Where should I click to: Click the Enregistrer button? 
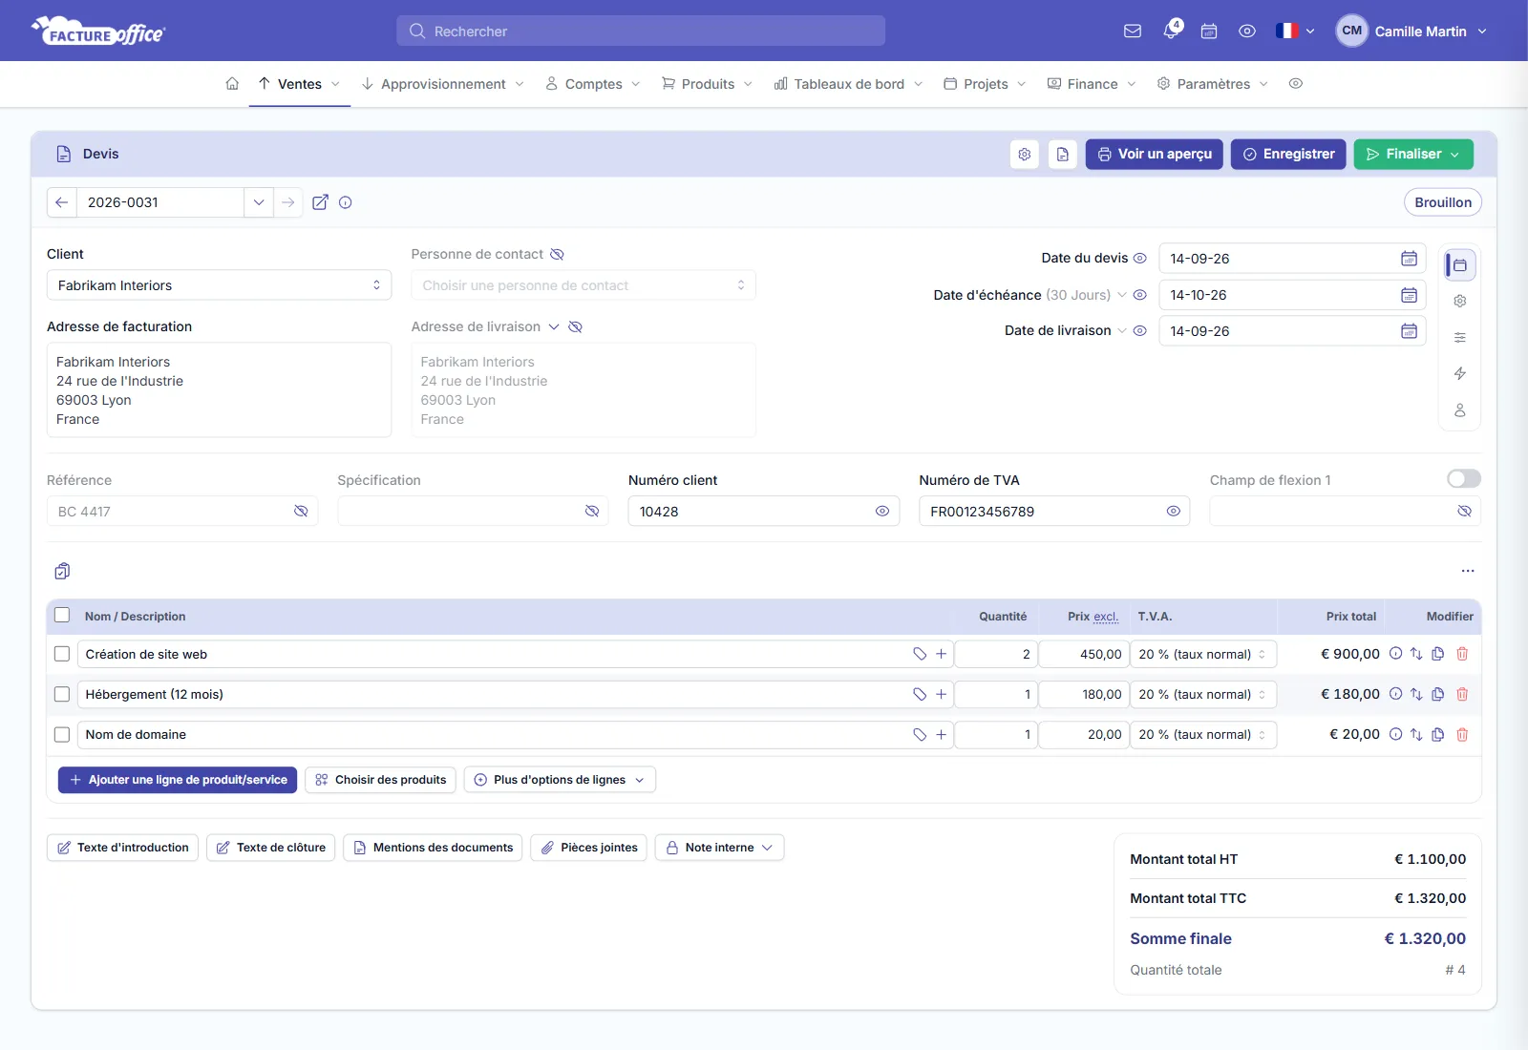[1288, 154]
